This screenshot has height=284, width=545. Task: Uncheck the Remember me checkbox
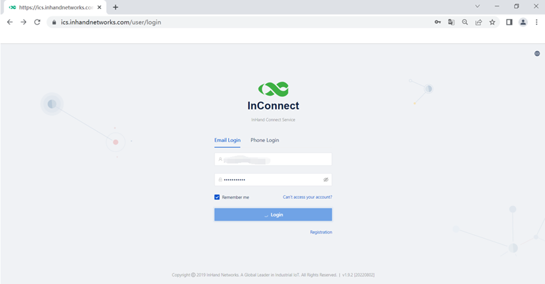[217, 197]
